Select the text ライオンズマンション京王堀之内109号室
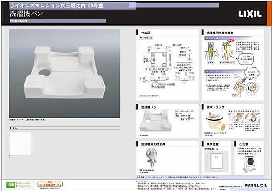This screenshot has height=191, width=272. (x=57, y=5)
